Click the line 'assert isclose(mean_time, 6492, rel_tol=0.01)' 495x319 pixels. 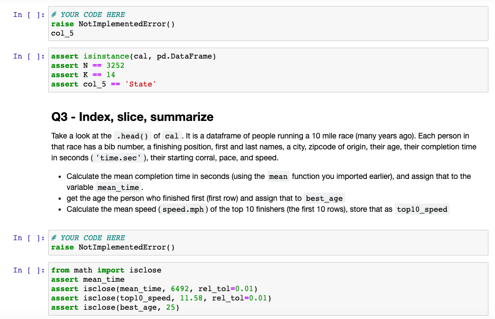tap(154, 289)
